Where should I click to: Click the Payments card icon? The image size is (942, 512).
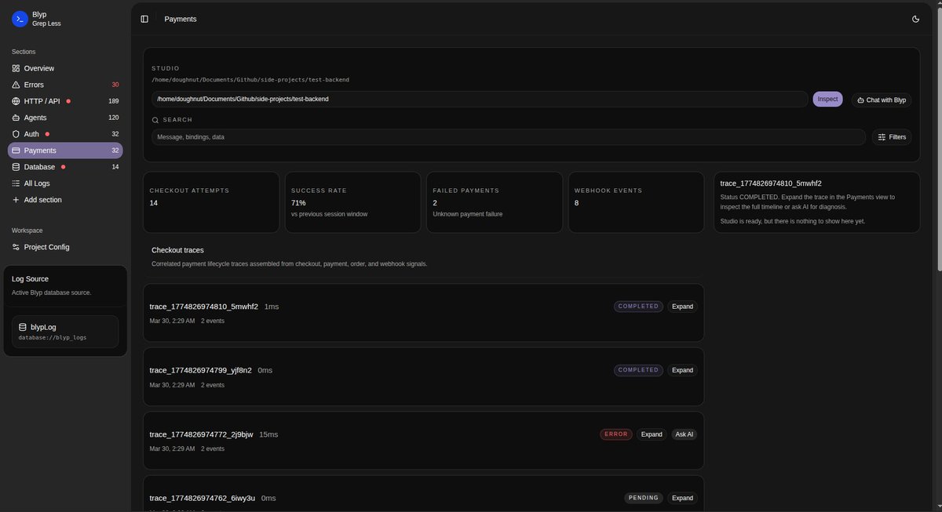(16, 151)
